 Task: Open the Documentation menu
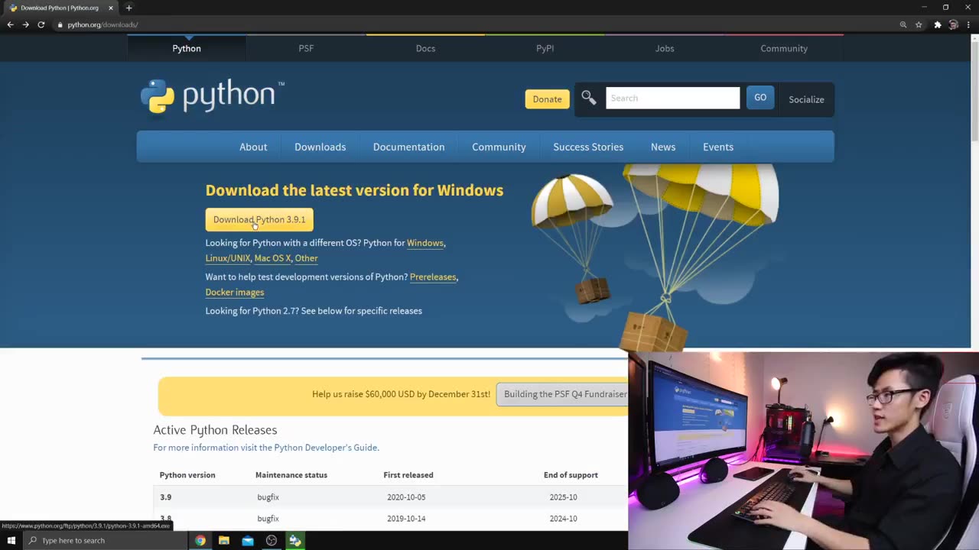408,147
